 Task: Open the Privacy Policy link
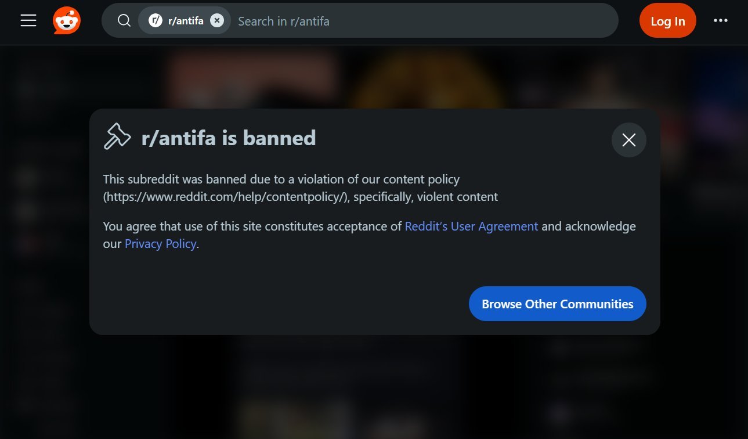point(160,244)
